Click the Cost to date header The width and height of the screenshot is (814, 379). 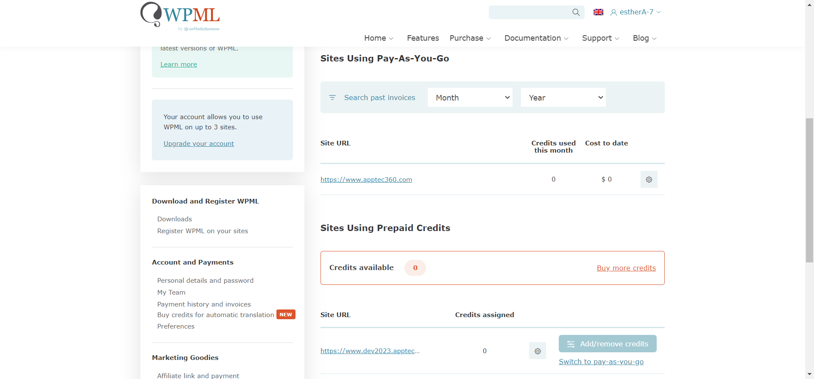point(606,143)
